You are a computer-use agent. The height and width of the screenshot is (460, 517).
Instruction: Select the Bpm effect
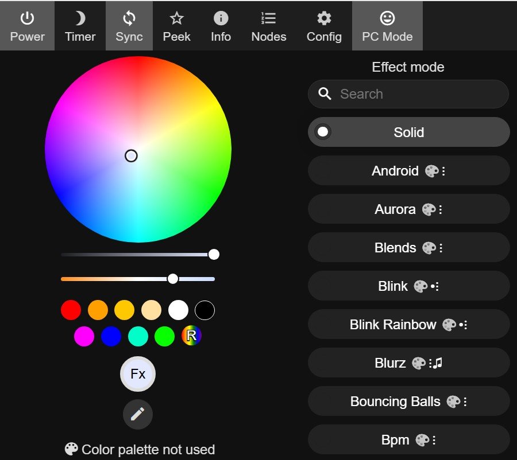click(x=395, y=440)
